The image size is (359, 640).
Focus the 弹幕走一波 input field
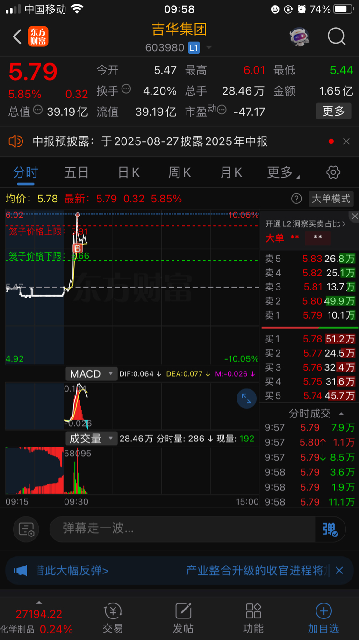182,529
